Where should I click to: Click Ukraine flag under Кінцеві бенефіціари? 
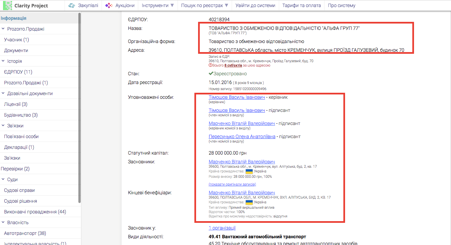click(249, 202)
